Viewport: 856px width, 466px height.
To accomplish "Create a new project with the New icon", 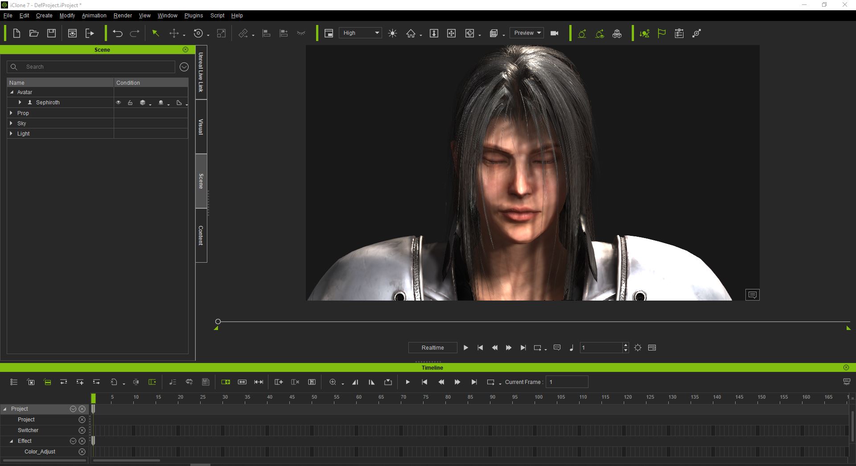I will tap(16, 33).
